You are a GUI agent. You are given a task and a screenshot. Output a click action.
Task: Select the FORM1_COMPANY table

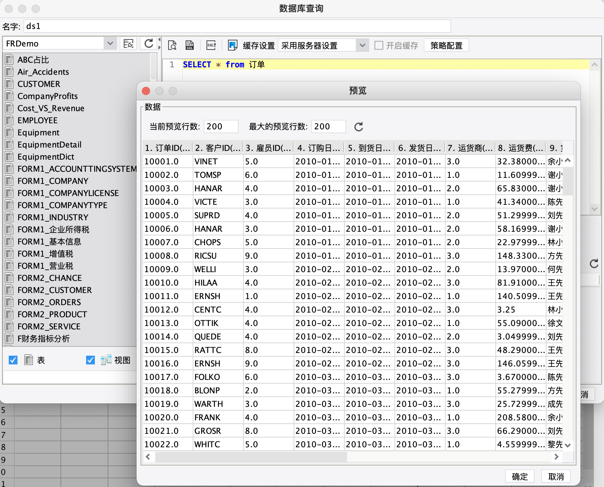point(53,181)
